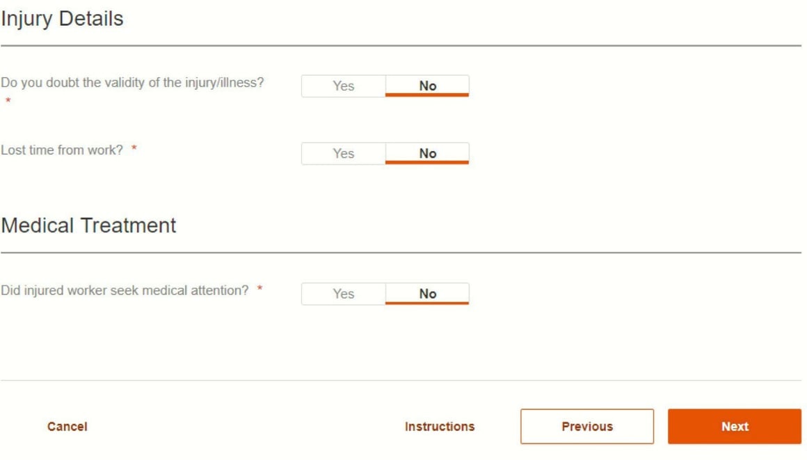The width and height of the screenshot is (807, 460).
Task: Go back with the Previous button
Action: click(586, 427)
